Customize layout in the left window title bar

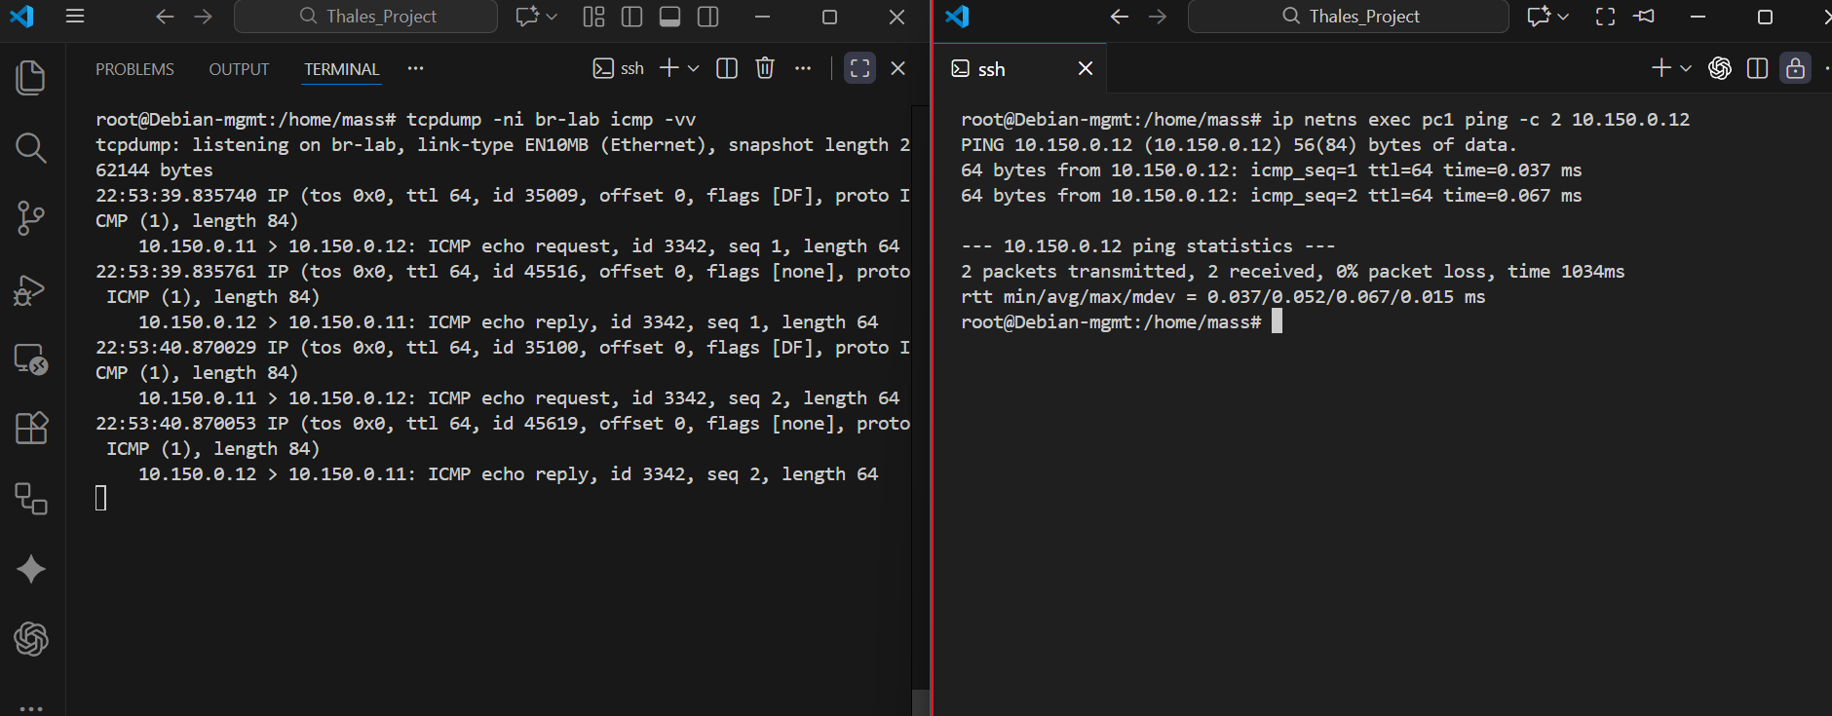pyautogui.click(x=593, y=17)
